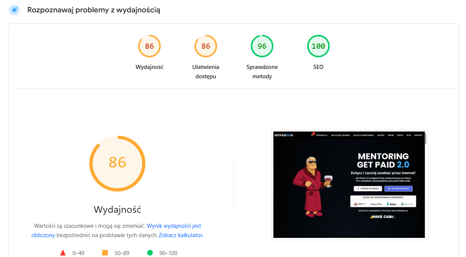
Task: Click 'Dowiedz się więcej' button in the screenshot preview
Action: [x=368, y=189]
